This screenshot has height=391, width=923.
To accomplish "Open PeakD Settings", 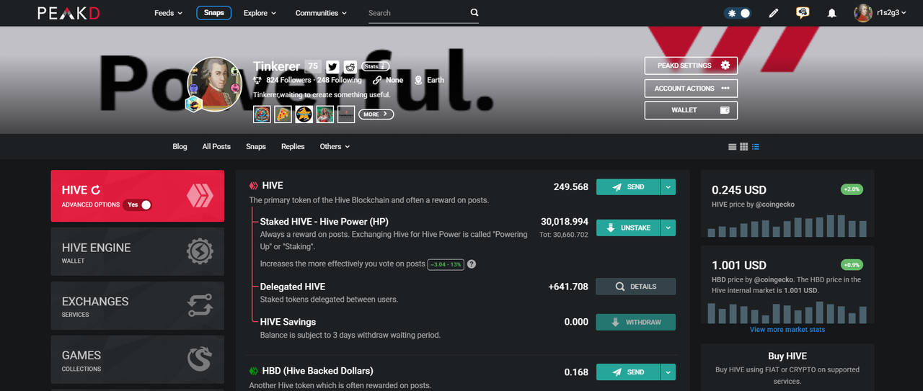I will [691, 66].
